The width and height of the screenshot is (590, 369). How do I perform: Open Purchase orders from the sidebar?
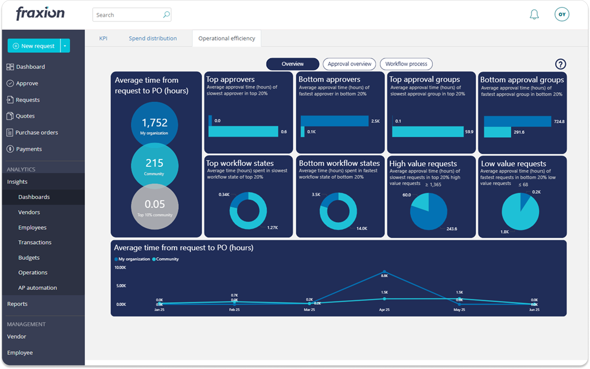point(10,132)
